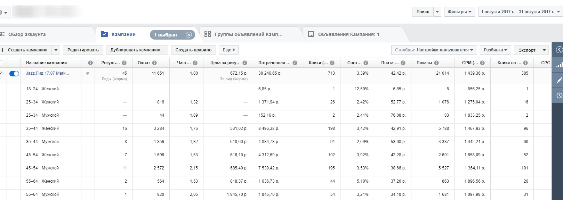Click the grid icon on the ad sets tab
The height and width of the screenshot is (200, 563).
click(x=208, y=34)
